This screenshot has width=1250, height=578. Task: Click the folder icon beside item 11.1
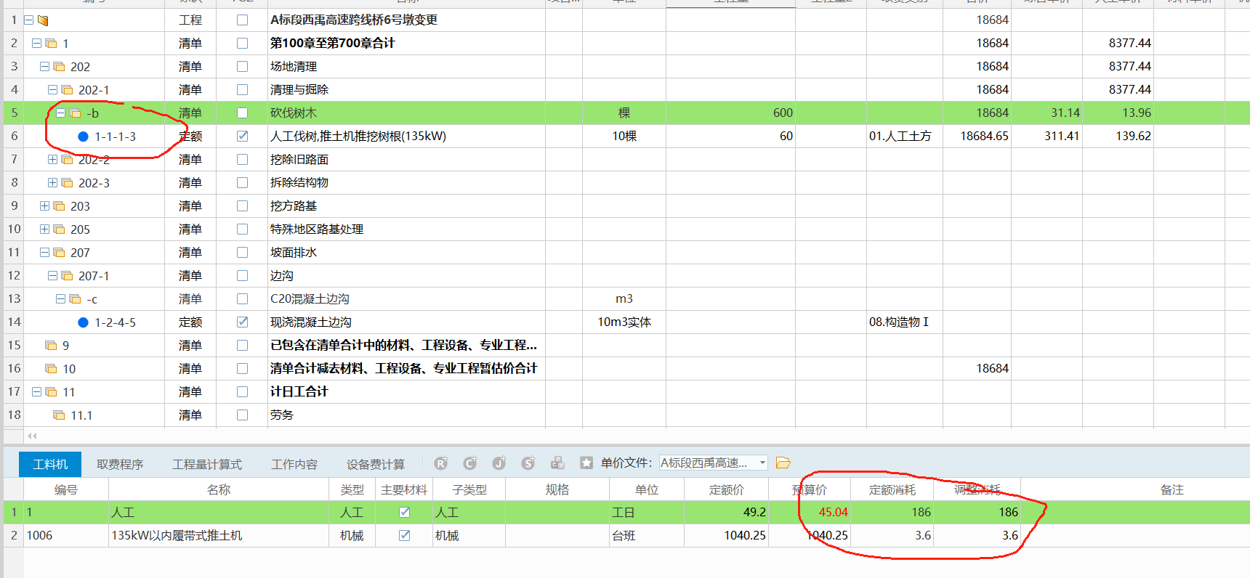point(59,415)
